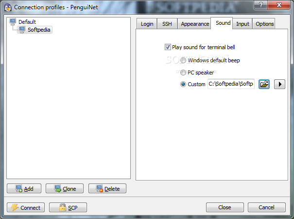This screenshot has height=219, width=294.
Task: Play the custom sound preview
Action: pos(279,84)
